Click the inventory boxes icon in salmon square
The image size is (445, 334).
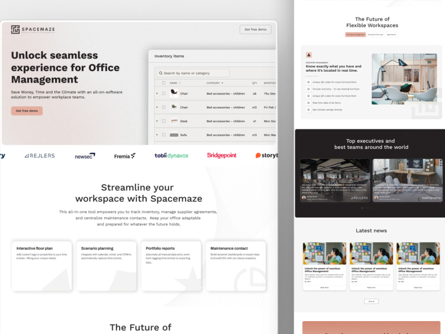(x=309, y=55)
